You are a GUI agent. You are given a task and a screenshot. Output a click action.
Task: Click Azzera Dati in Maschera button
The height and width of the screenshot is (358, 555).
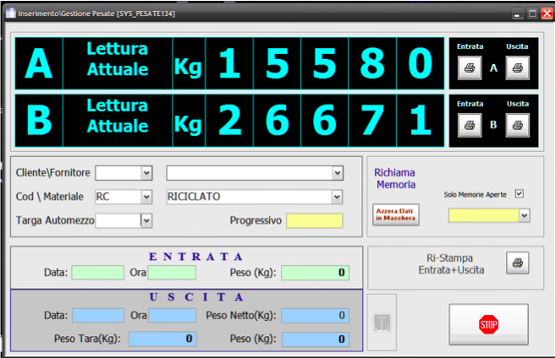point(396,214)
